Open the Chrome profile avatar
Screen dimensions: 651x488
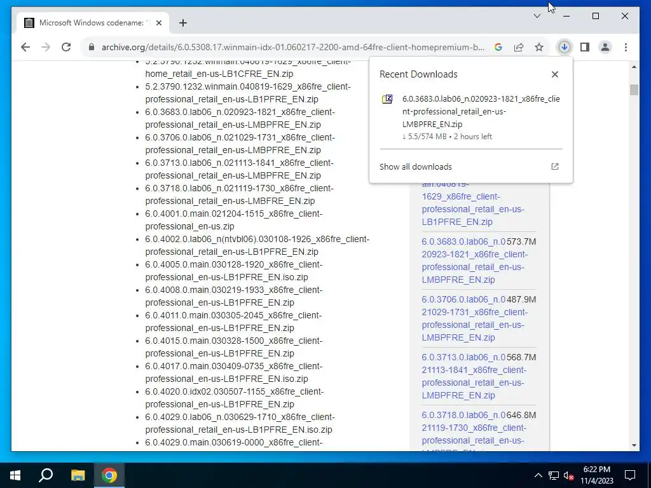tap(605, 47)
